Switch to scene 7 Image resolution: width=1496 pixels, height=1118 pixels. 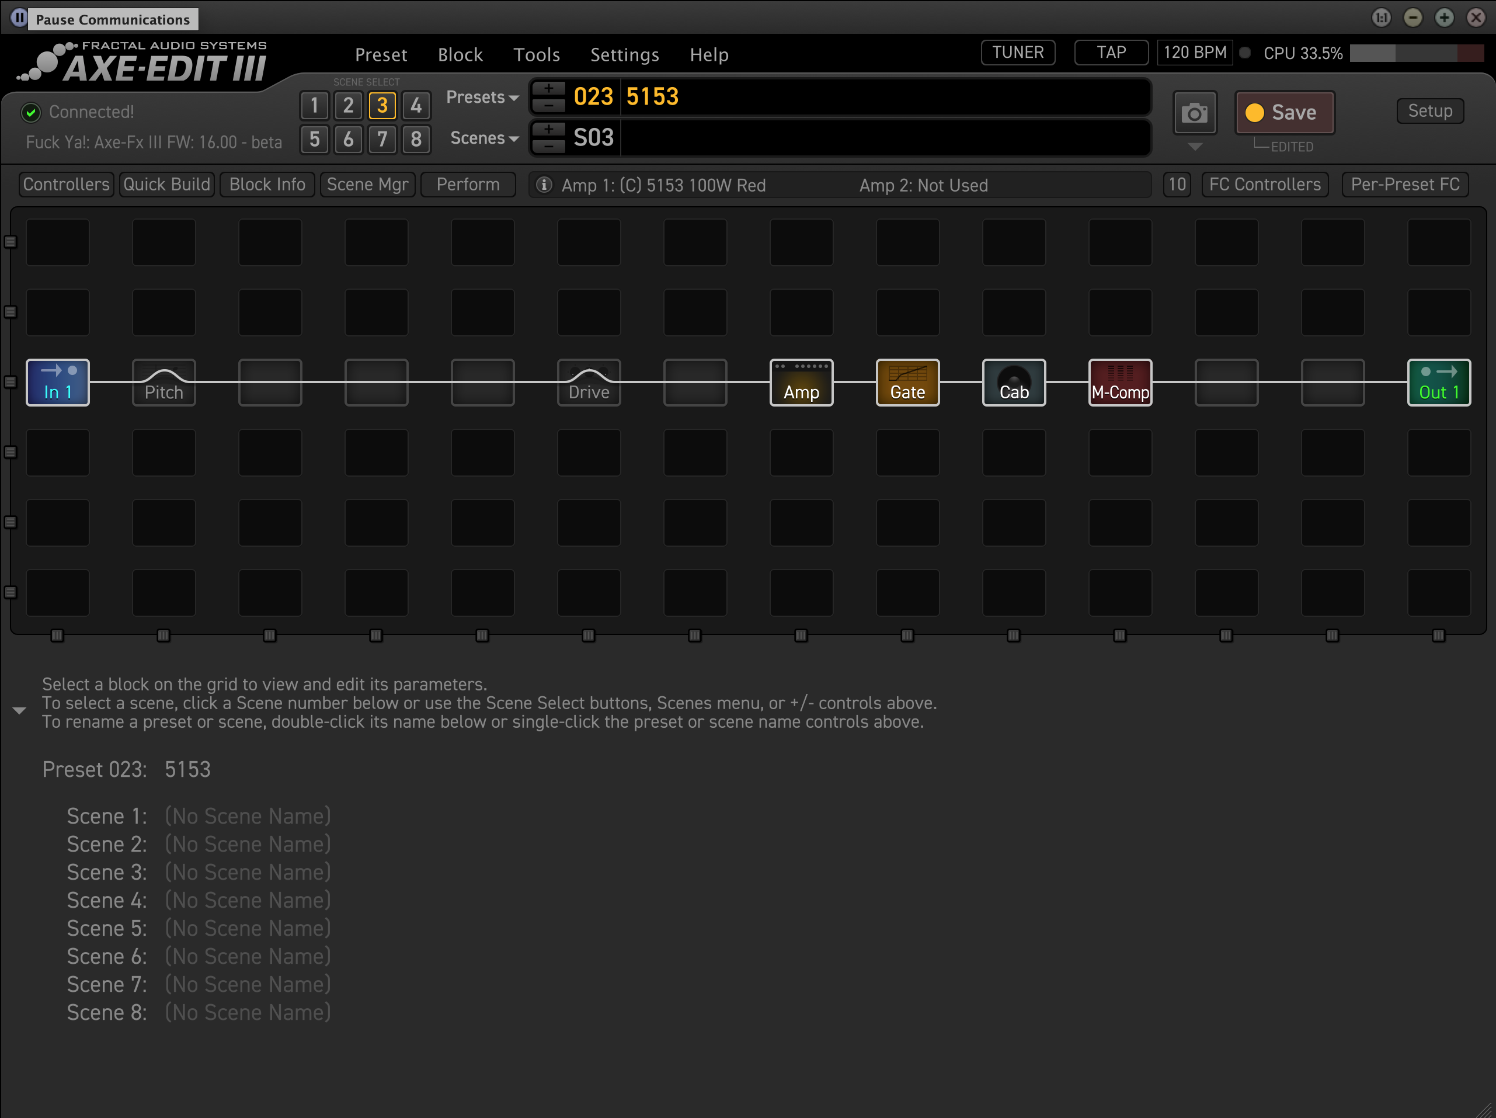[x=382, y=140]
